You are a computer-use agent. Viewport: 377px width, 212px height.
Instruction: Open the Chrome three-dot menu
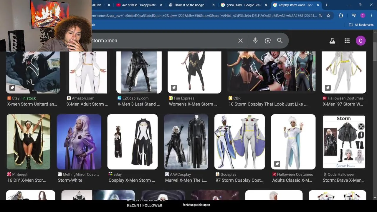[x=371, y=16]
